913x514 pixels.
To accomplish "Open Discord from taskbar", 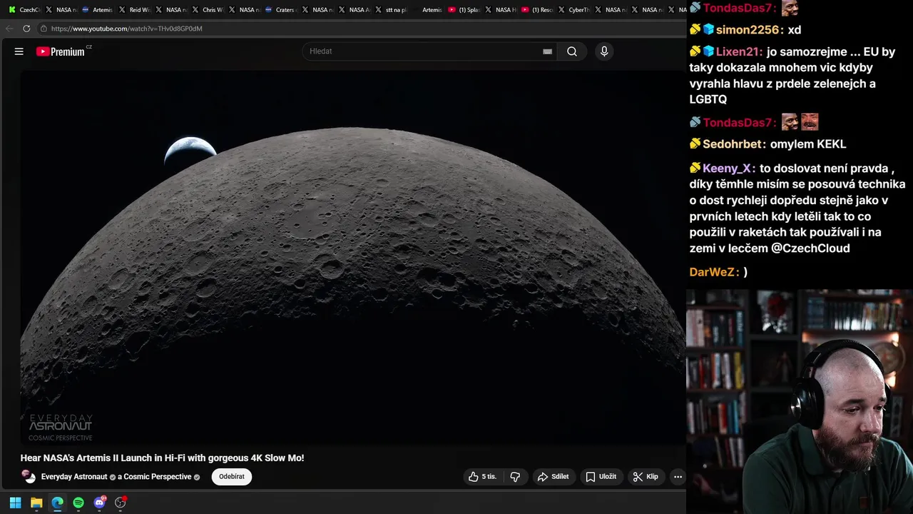I will 99,503.
